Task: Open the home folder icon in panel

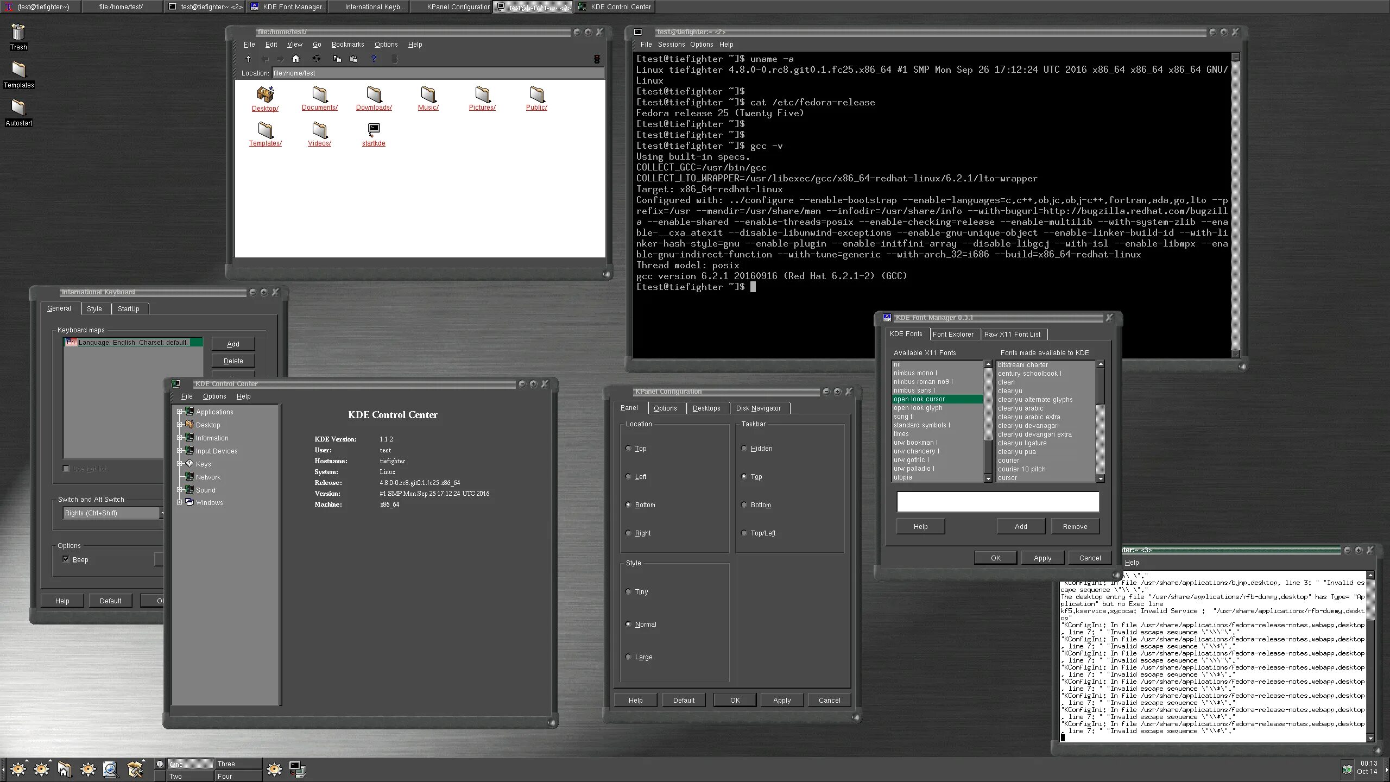Action: (65, 769)
